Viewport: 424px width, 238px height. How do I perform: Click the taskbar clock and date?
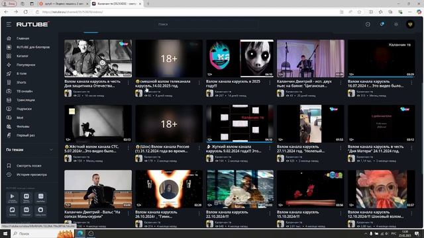(405, 233)
